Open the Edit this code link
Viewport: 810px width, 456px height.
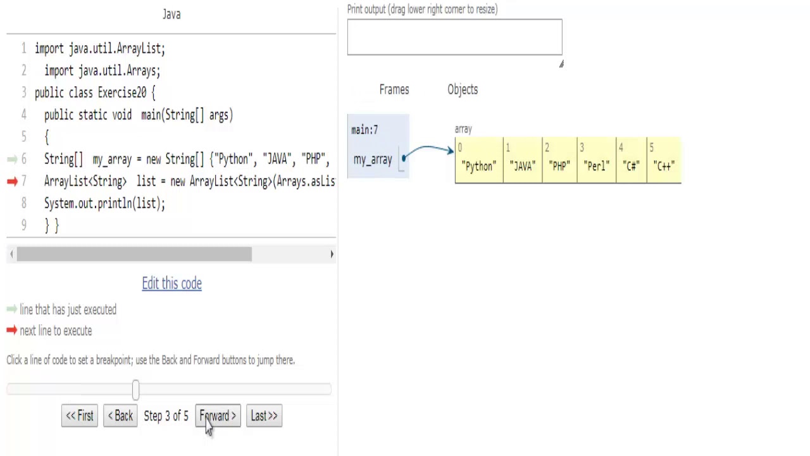pyautogui.click(x=171, y=284)
